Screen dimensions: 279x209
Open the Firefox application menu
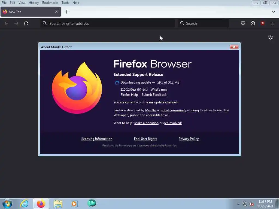click(272, 23)
